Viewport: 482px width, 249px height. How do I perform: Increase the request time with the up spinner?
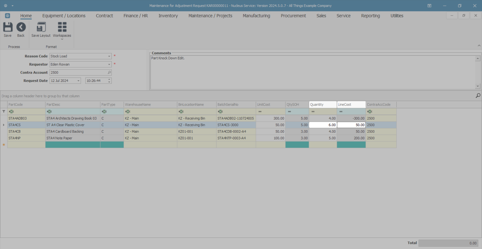click(x=109, y=79)
